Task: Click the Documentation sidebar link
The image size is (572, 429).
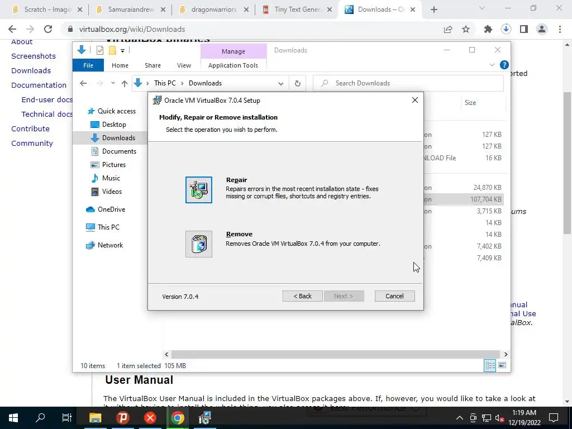Action: coord(39,85)
